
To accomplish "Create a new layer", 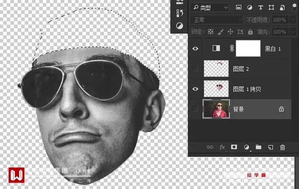I will coord(271,147).
